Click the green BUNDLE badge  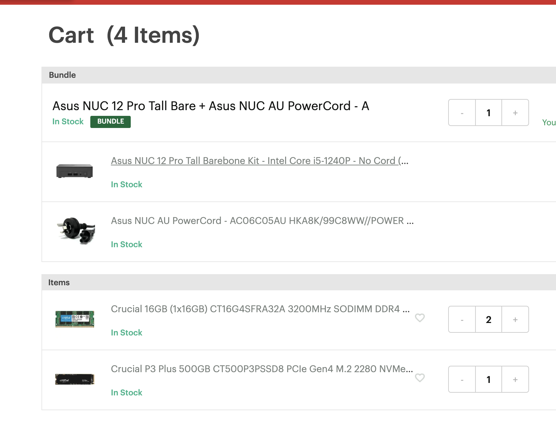[111, 122]
